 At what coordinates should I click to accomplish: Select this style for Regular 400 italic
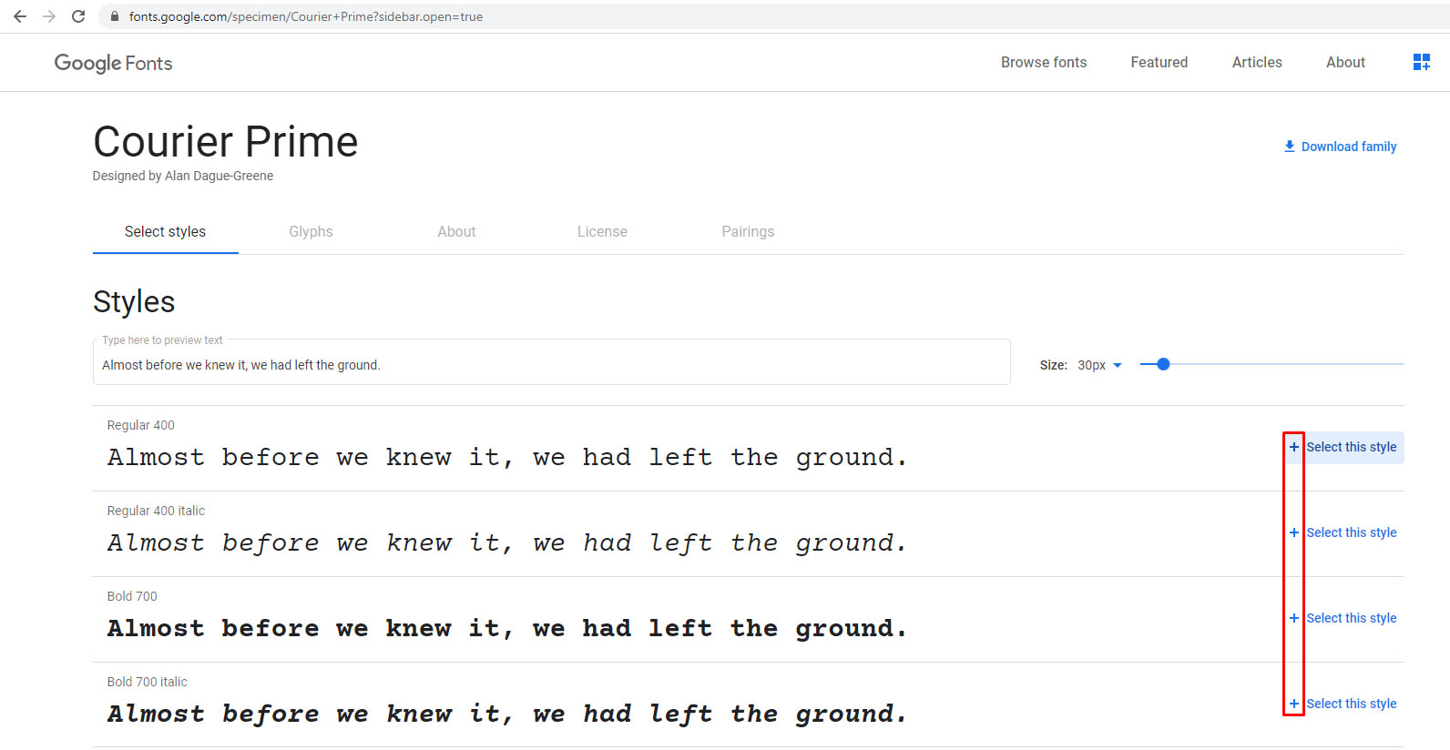pos(1352,532)
